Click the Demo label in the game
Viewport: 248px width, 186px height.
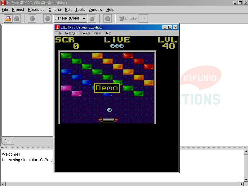[107, 88]
